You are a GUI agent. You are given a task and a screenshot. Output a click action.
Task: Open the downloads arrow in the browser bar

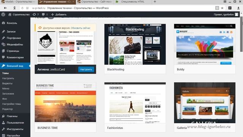tap(238, 8)
